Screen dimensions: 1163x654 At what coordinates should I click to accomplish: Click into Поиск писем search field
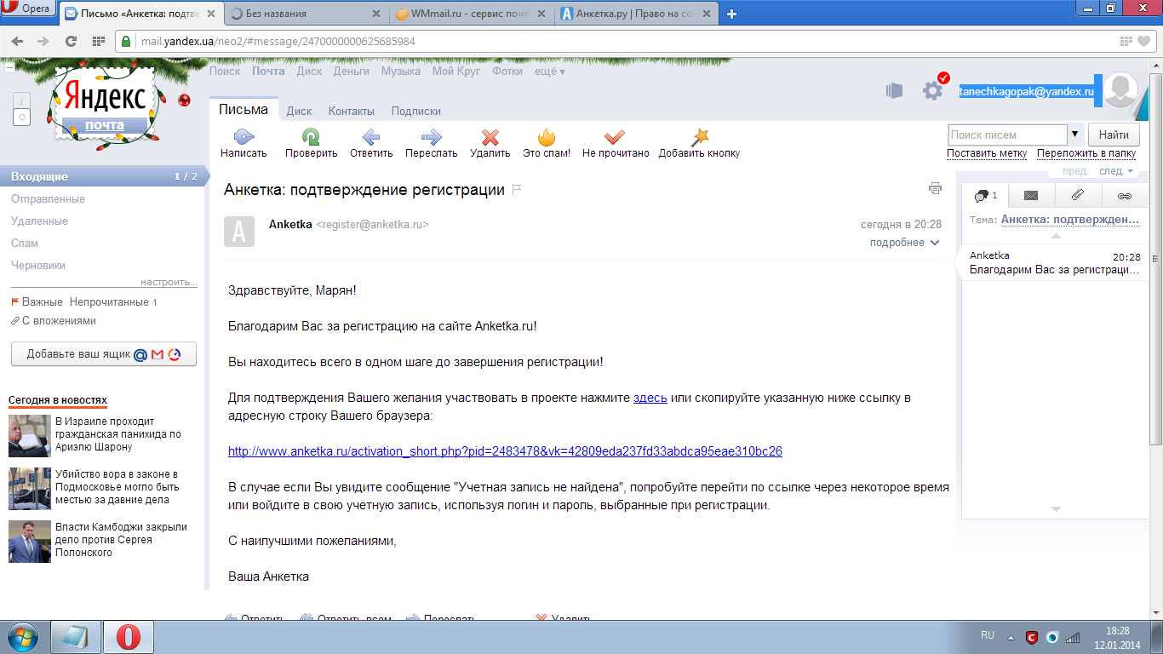[x=1007, y=135]
